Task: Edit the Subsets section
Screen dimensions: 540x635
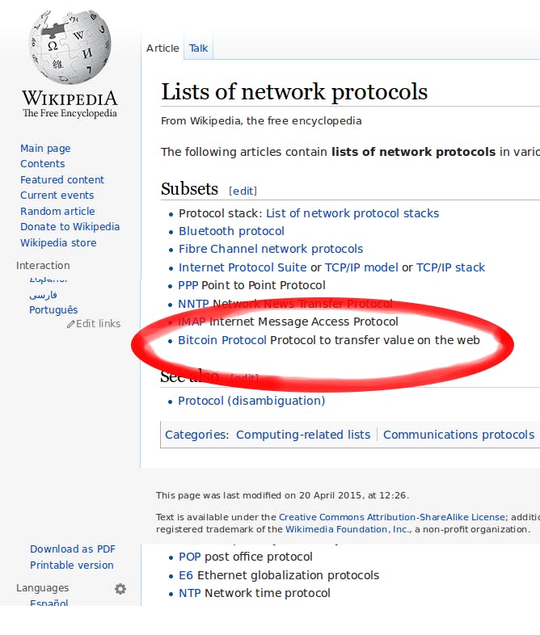Action: tap(243, 191)
